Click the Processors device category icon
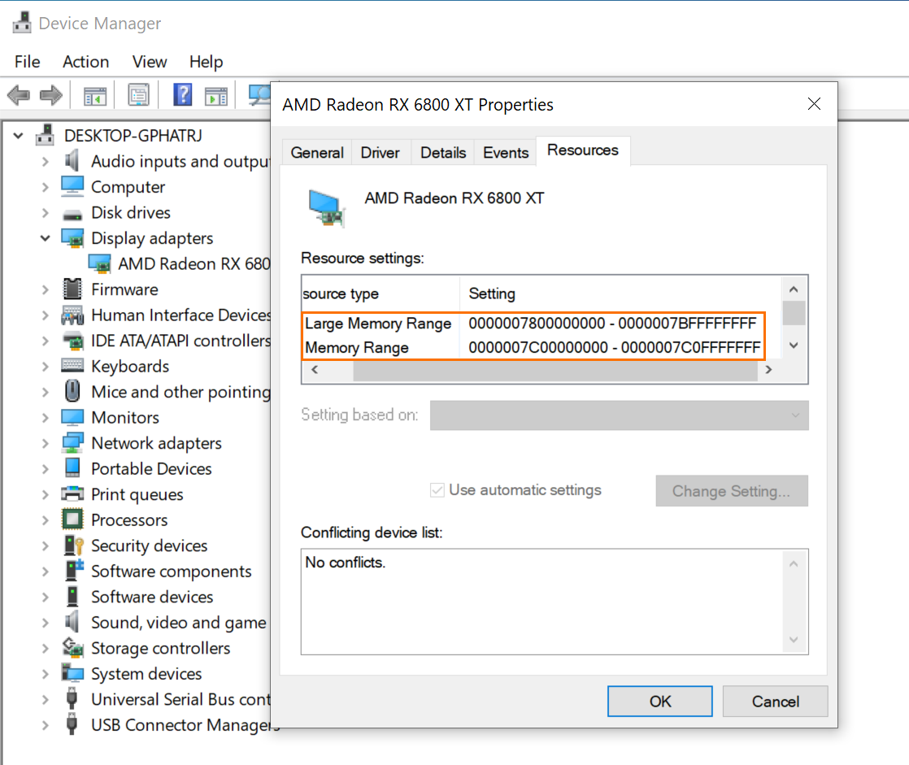909x765 pixels. coord(73,520)
